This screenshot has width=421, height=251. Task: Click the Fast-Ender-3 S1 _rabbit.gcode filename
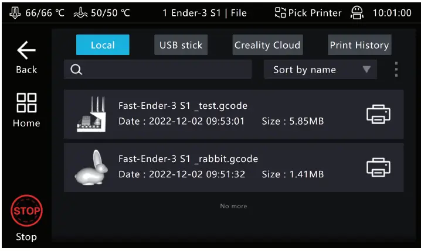click(x=188, y=159)
